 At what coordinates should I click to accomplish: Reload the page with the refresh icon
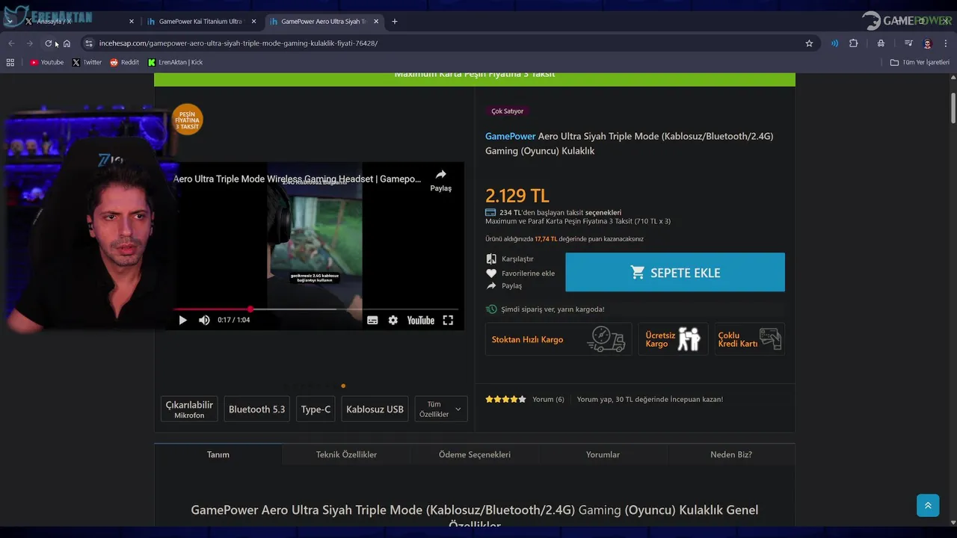pos(49,43)
